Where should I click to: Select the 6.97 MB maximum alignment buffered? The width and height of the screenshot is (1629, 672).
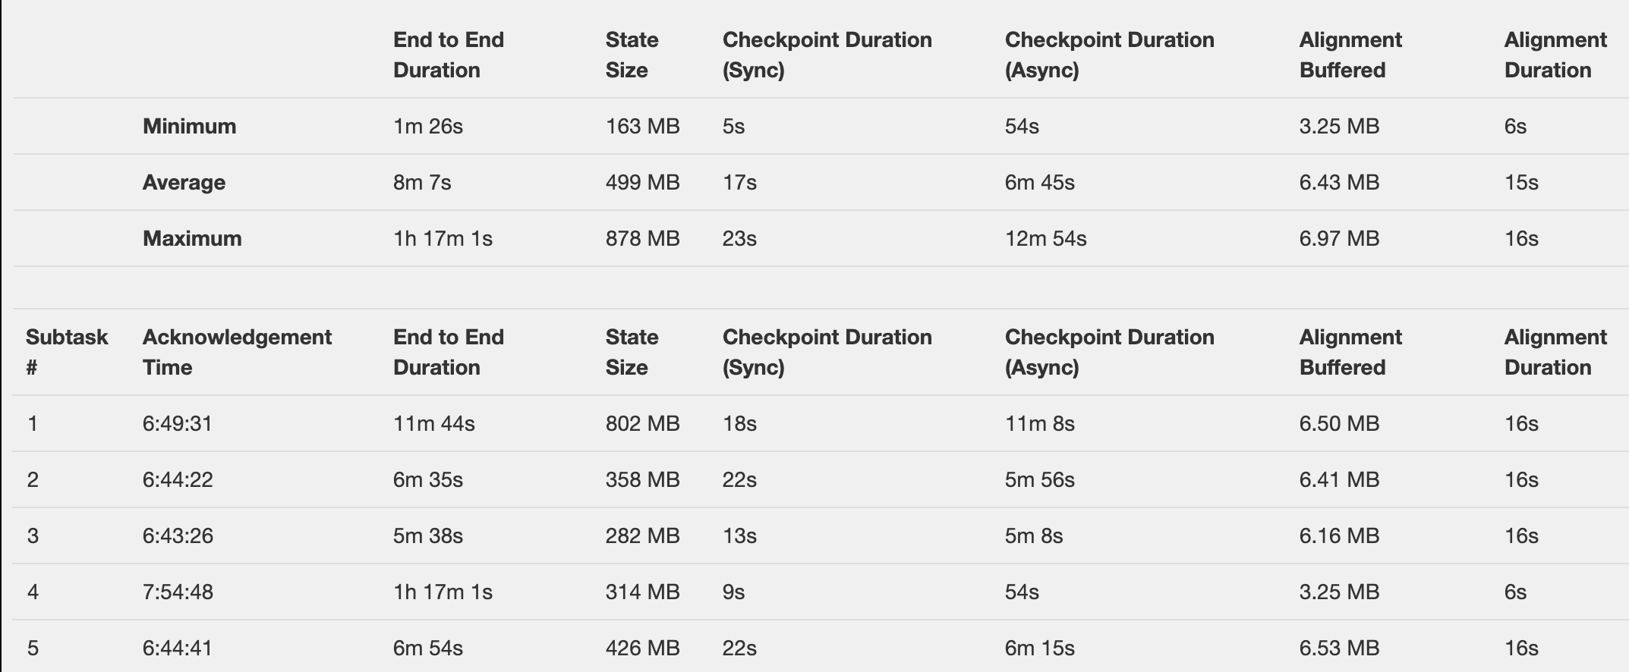(1339, 238)
